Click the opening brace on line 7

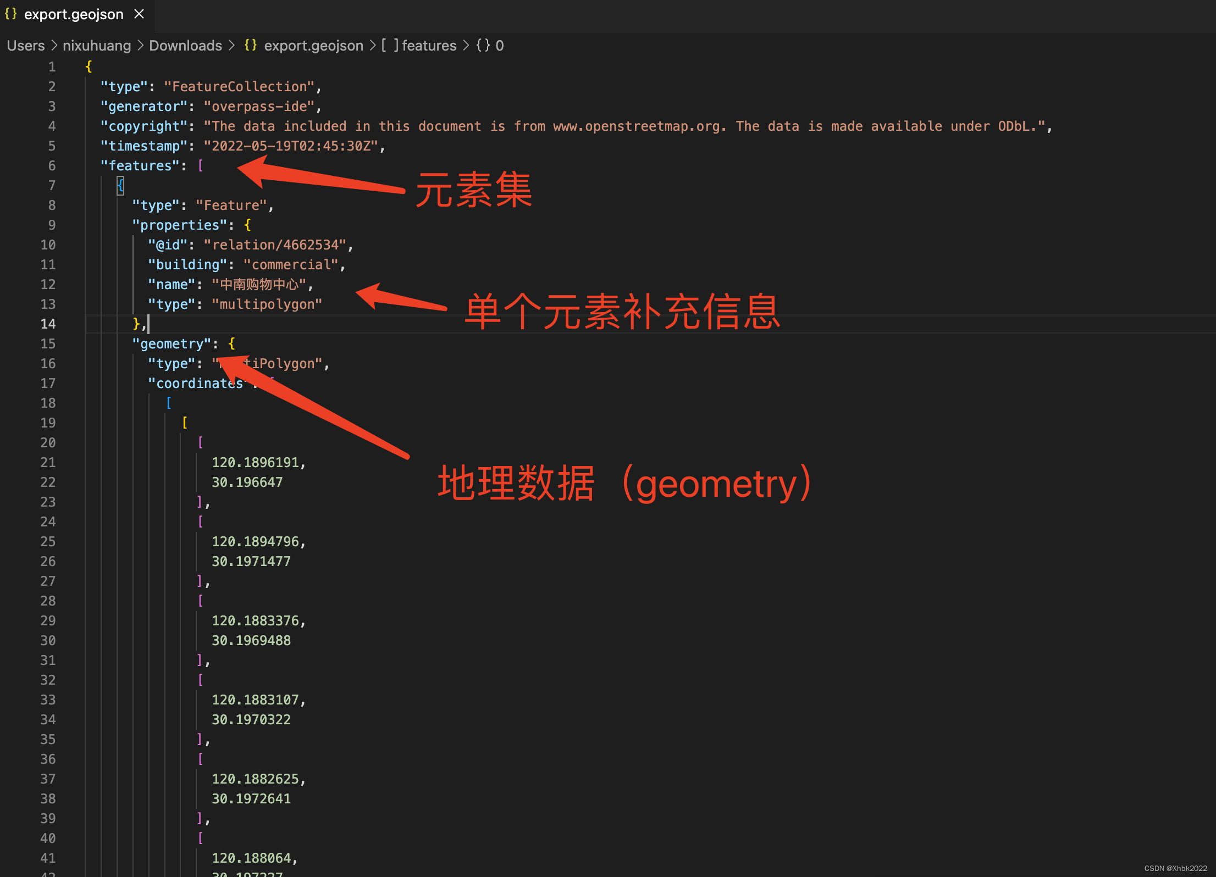[x=120, y=186]
